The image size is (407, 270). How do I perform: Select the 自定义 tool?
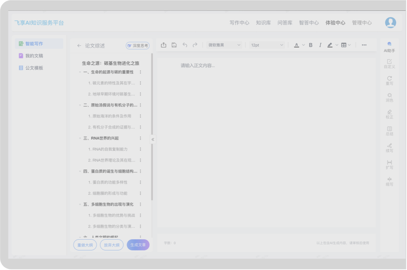tap(389, 64)
